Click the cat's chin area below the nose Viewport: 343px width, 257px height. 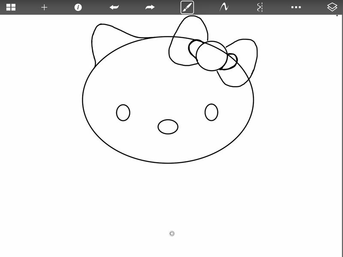168,148
